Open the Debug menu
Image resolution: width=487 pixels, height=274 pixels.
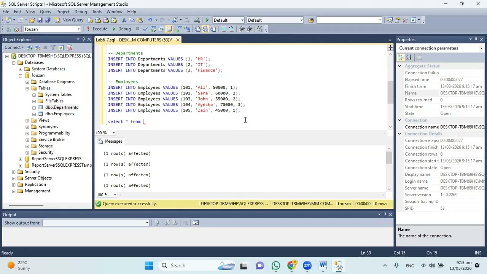pyautogui.click(x=81, y=12)
